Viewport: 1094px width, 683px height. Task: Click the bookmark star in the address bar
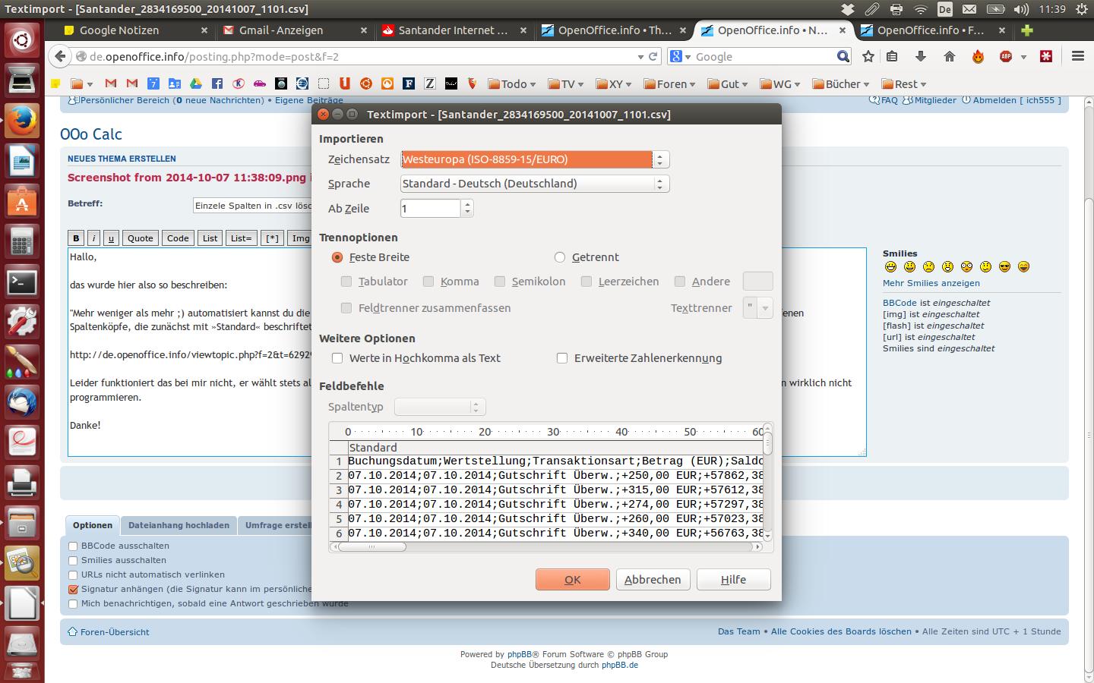(867, 56)
